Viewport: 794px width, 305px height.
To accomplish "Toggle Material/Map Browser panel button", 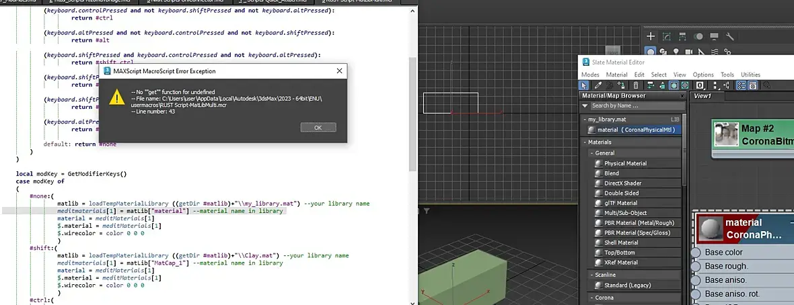I will click(x=742, y=85).
